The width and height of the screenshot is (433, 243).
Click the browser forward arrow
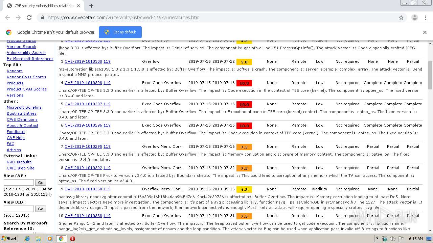pyautogui.click(x=18, y=18)
